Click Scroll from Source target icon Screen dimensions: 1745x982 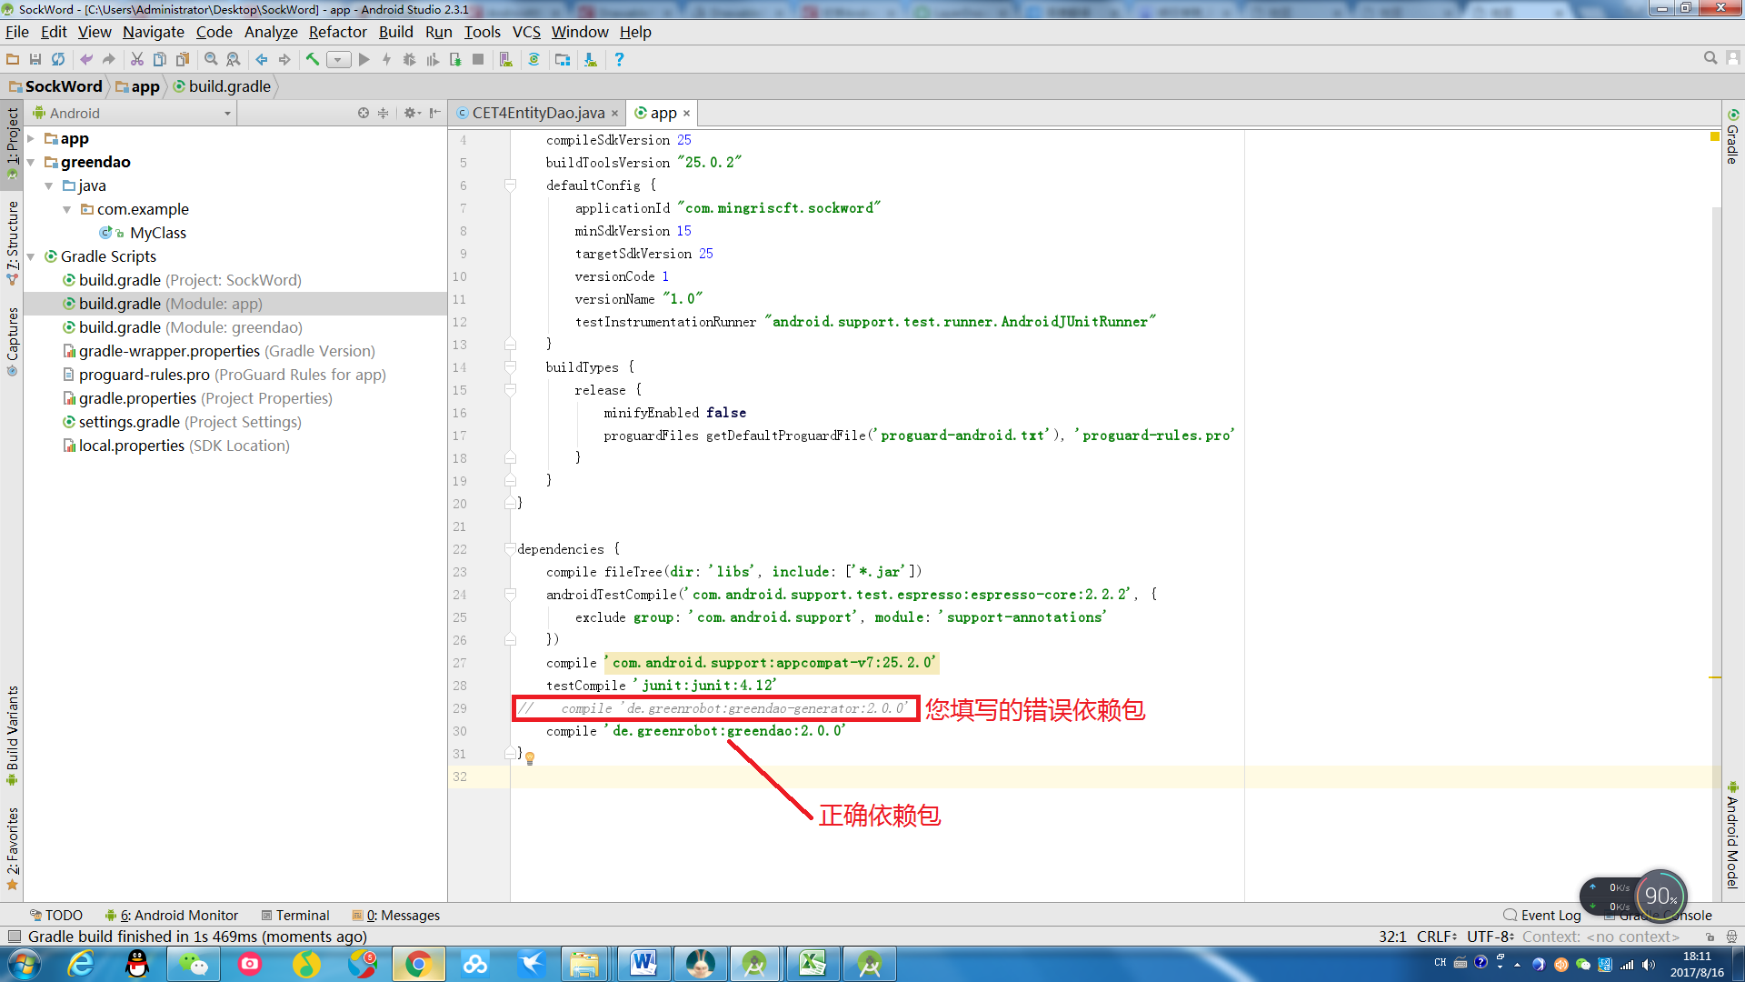364,113
